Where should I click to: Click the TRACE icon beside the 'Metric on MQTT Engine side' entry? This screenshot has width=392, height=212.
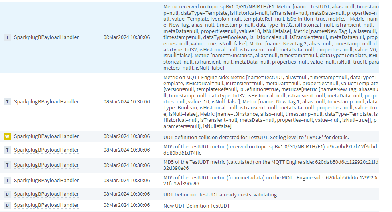(7, 102)
